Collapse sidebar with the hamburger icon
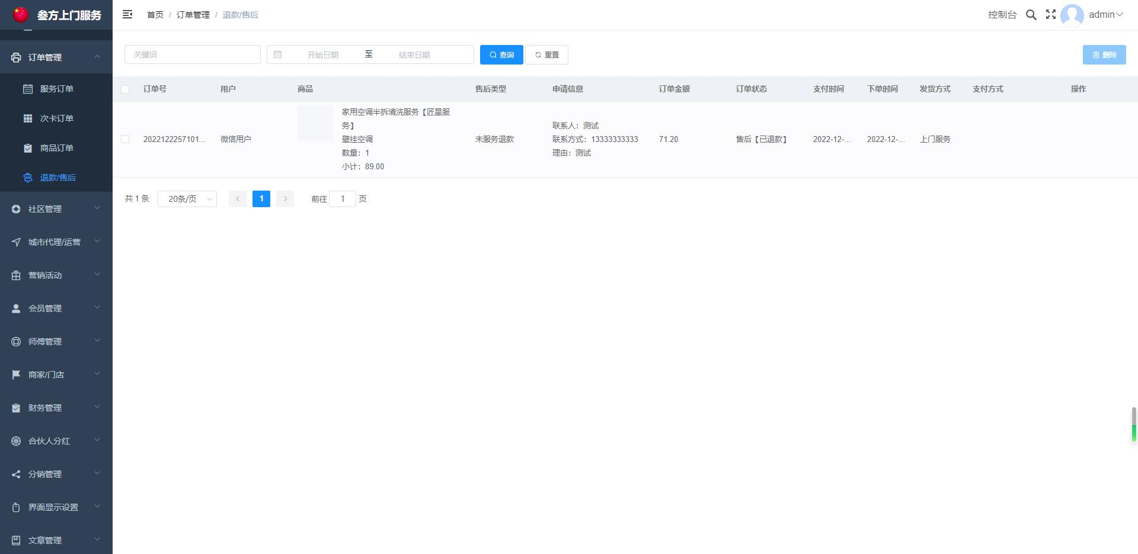 point(127,14)
